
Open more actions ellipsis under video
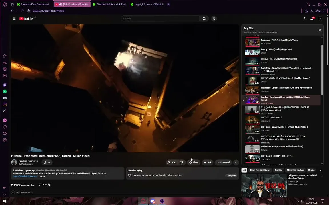pos(236,163)
